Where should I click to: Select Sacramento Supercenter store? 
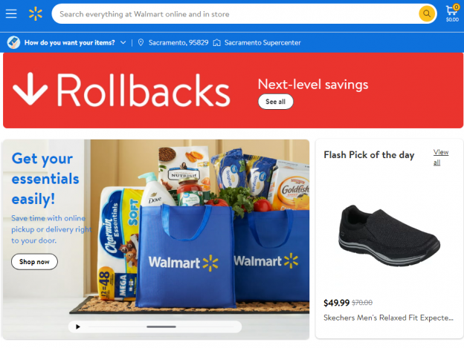tap(262, 42)
